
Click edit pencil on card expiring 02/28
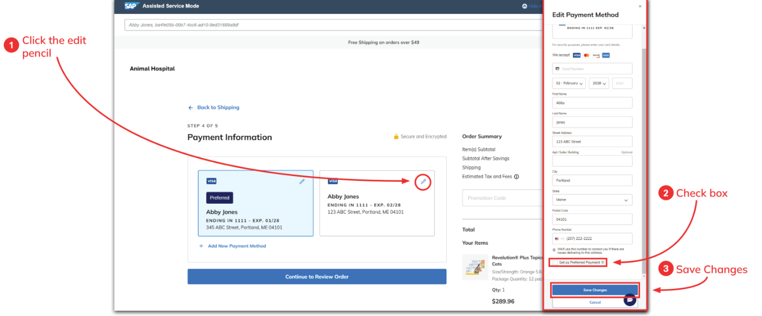(423, 181)
